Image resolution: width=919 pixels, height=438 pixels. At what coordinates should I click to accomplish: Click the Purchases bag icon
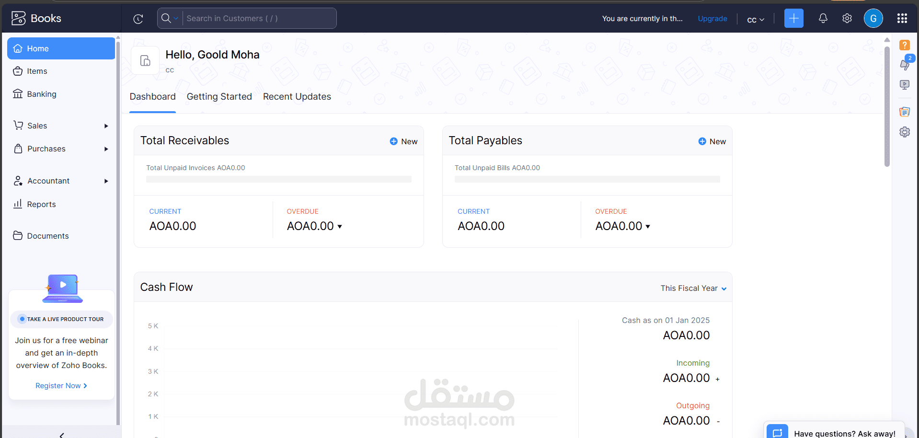pos(18,149)
